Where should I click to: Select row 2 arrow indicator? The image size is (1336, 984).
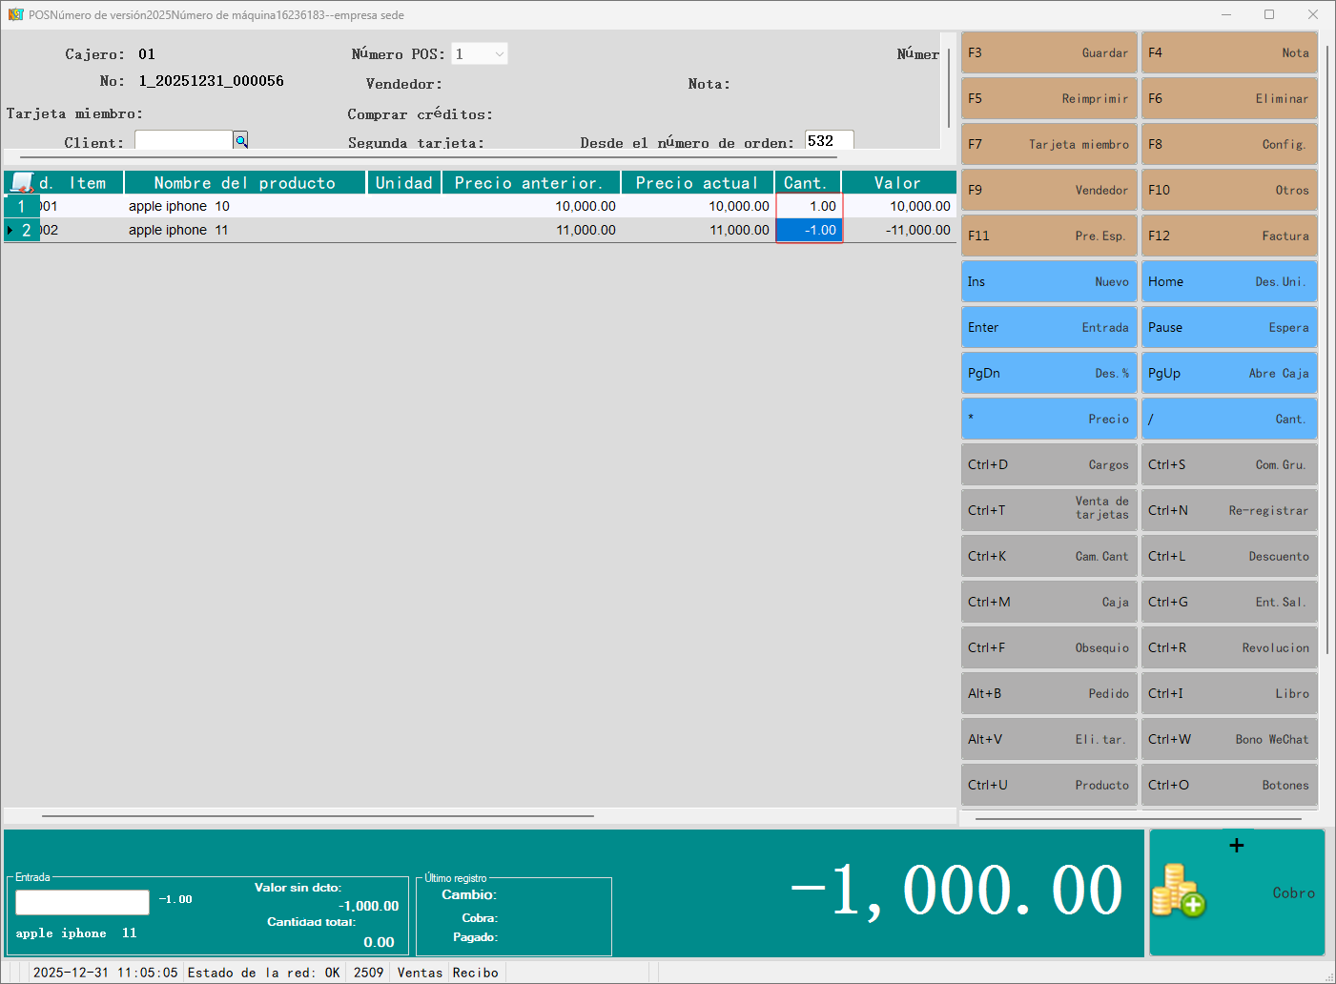pyautogui.click(x=10, y=230)
